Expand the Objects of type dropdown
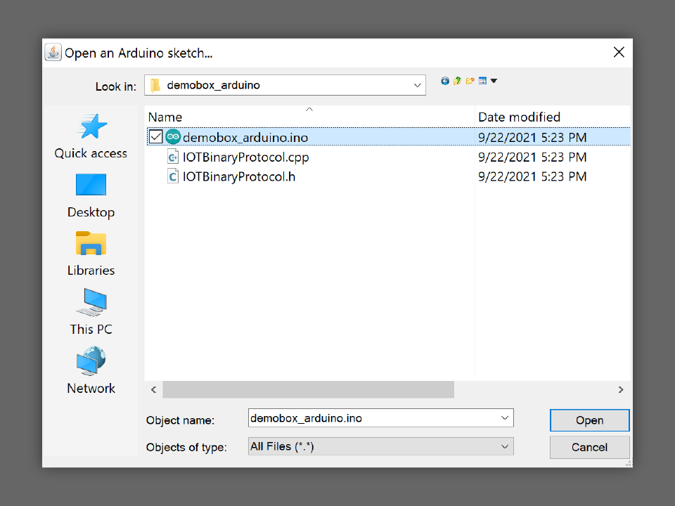The width and height of the screenshot is (675, 506). click(x=505, y=446)
